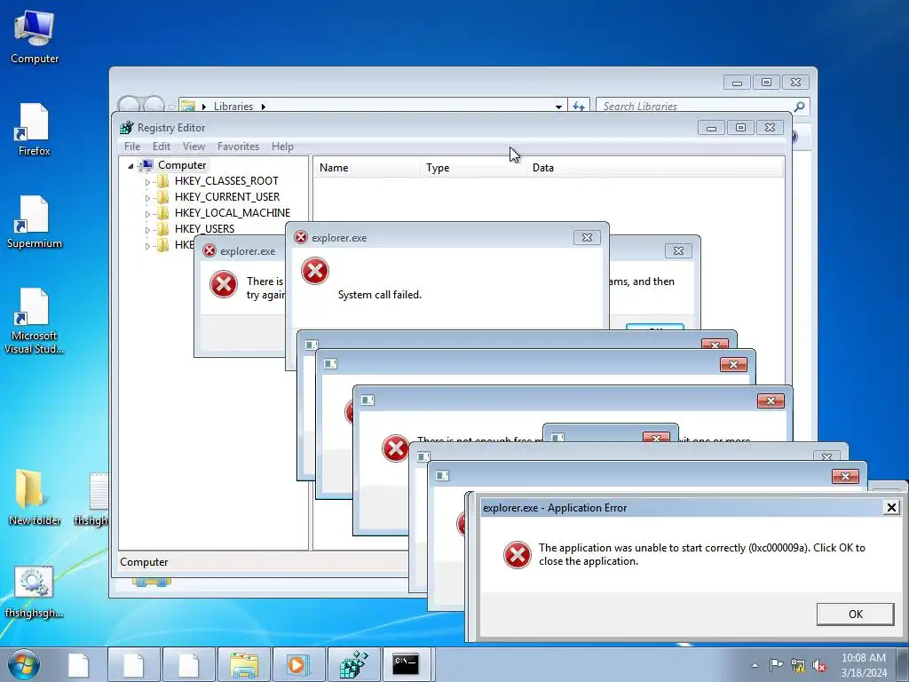Select the New folder desktop icon
The image size is (909, 682).
[35, 497]
